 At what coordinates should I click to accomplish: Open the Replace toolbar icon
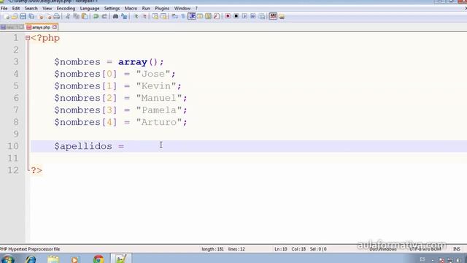(x=124, y=16)
